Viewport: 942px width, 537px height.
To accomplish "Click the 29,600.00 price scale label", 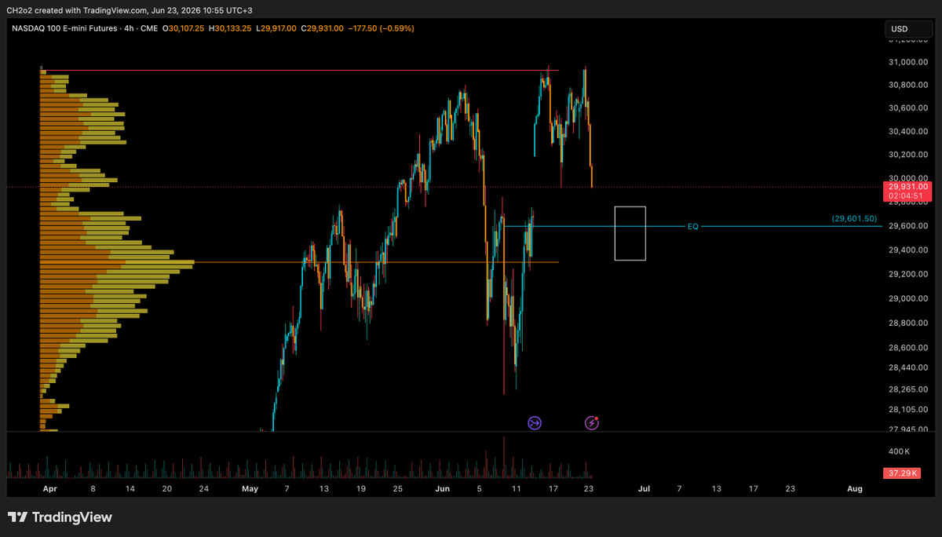I will [909, 226].
